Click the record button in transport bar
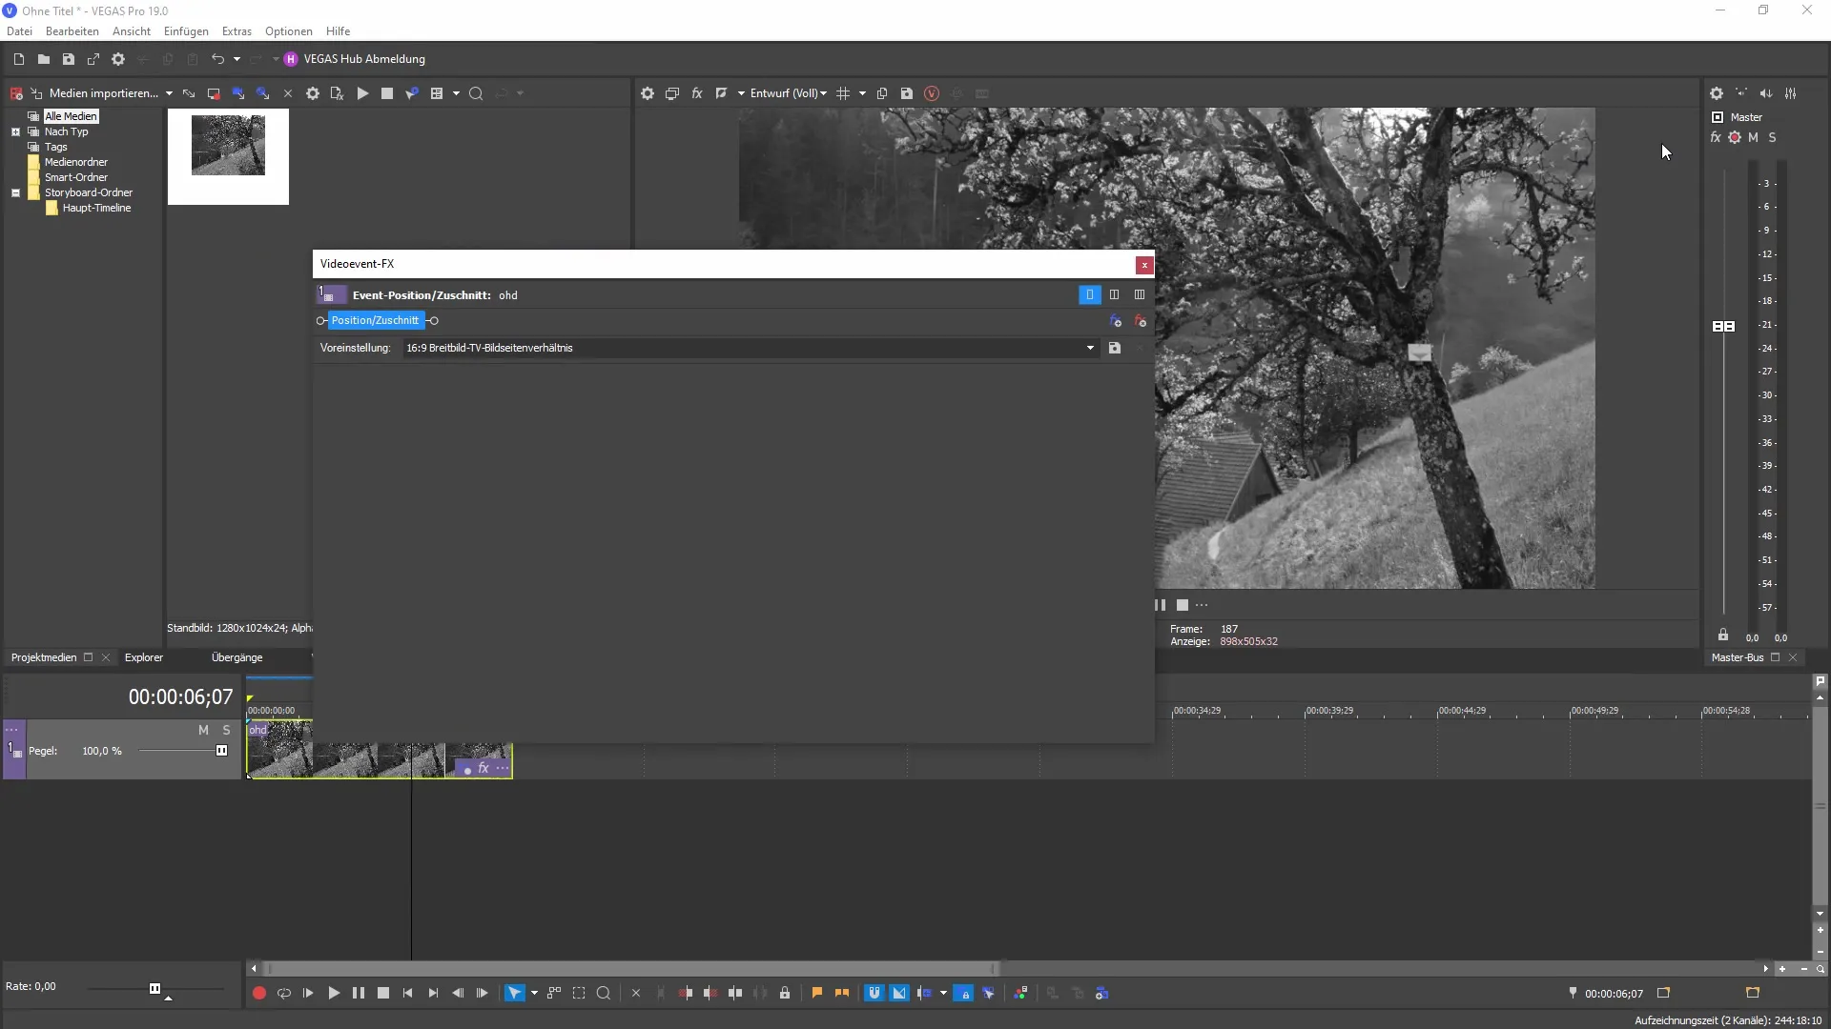 coord(258,993)
